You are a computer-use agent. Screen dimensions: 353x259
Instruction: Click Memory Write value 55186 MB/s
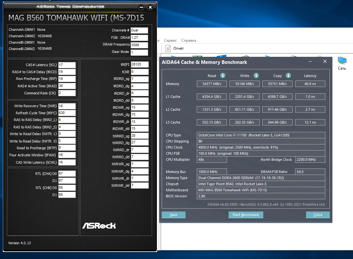pyautogui.click(x=244, y=84)
